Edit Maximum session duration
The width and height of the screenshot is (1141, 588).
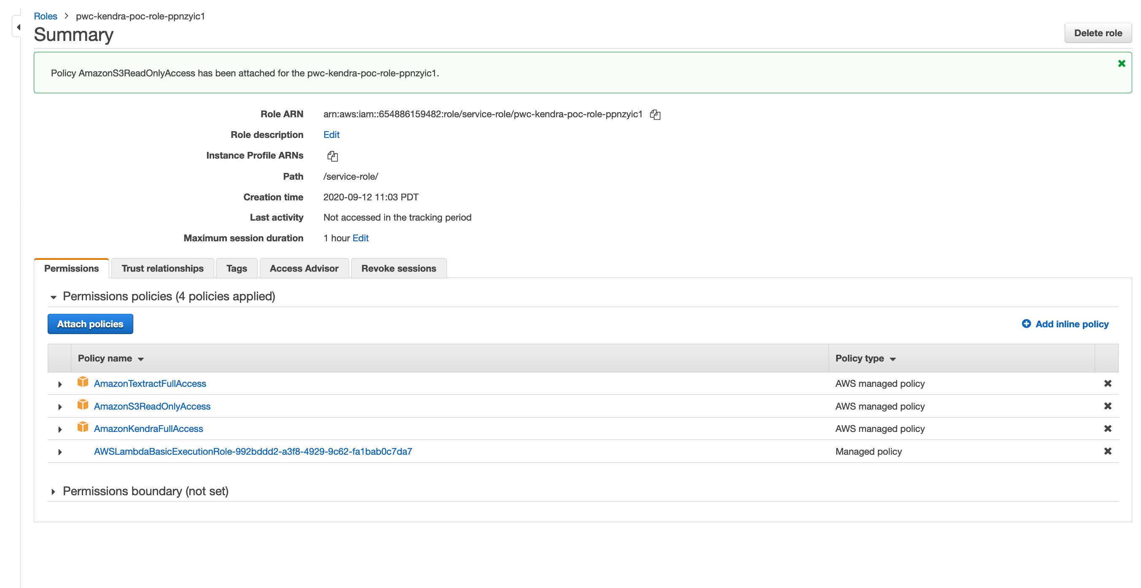pos(361,238)
